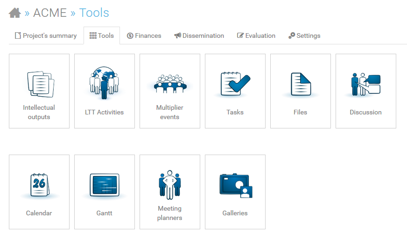The height and width of the screenshot is (241, 407).
Task: Click the Files document icon
Action: pyautogui.click(x=301, y=84)
